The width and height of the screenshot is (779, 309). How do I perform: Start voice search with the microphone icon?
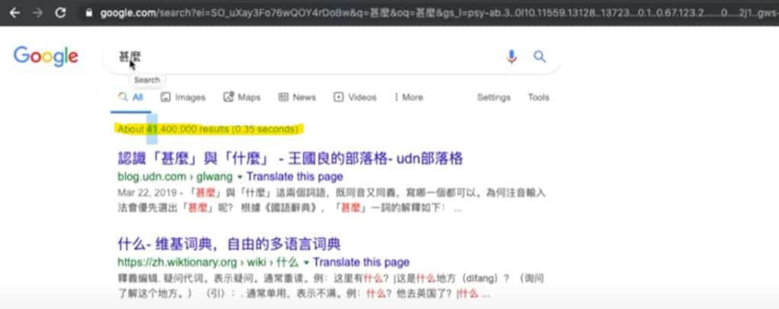pos(511,56)
